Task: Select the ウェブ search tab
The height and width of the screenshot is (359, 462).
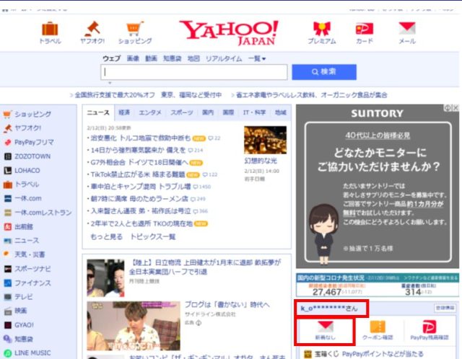Action: pos(112,58)
